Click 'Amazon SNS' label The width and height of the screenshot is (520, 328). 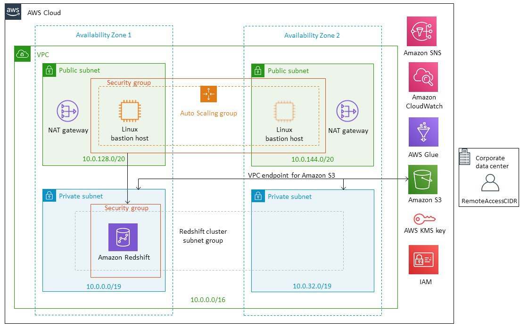click(x=422, y=53)
